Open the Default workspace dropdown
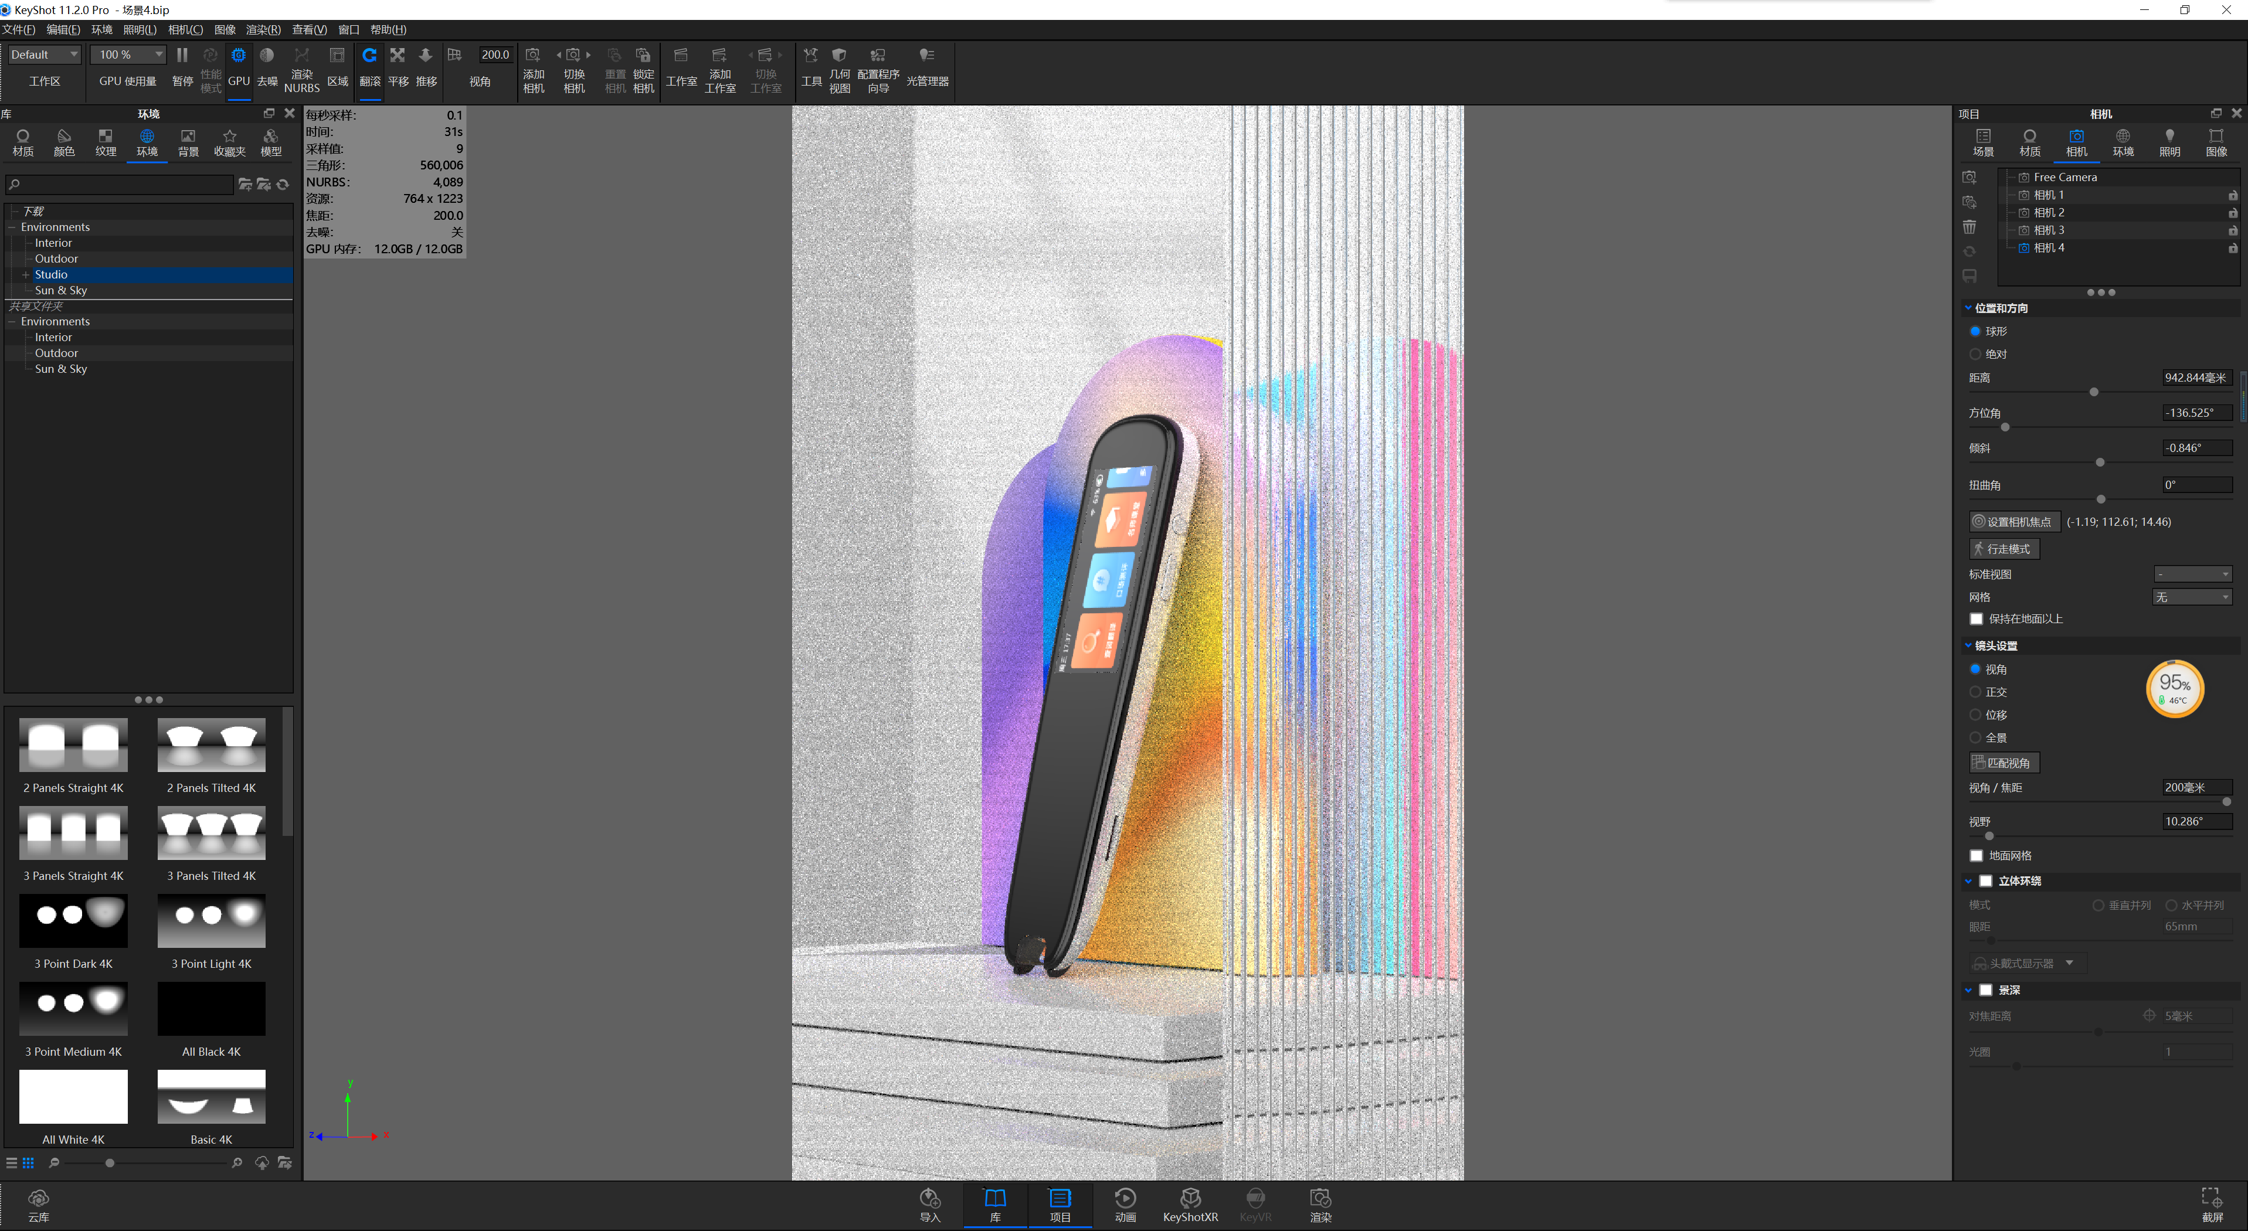 [x=43, y=54]
